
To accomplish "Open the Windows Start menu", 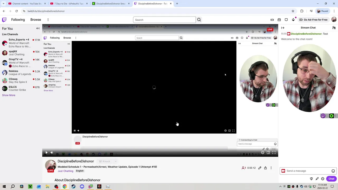I will point(4,187).
